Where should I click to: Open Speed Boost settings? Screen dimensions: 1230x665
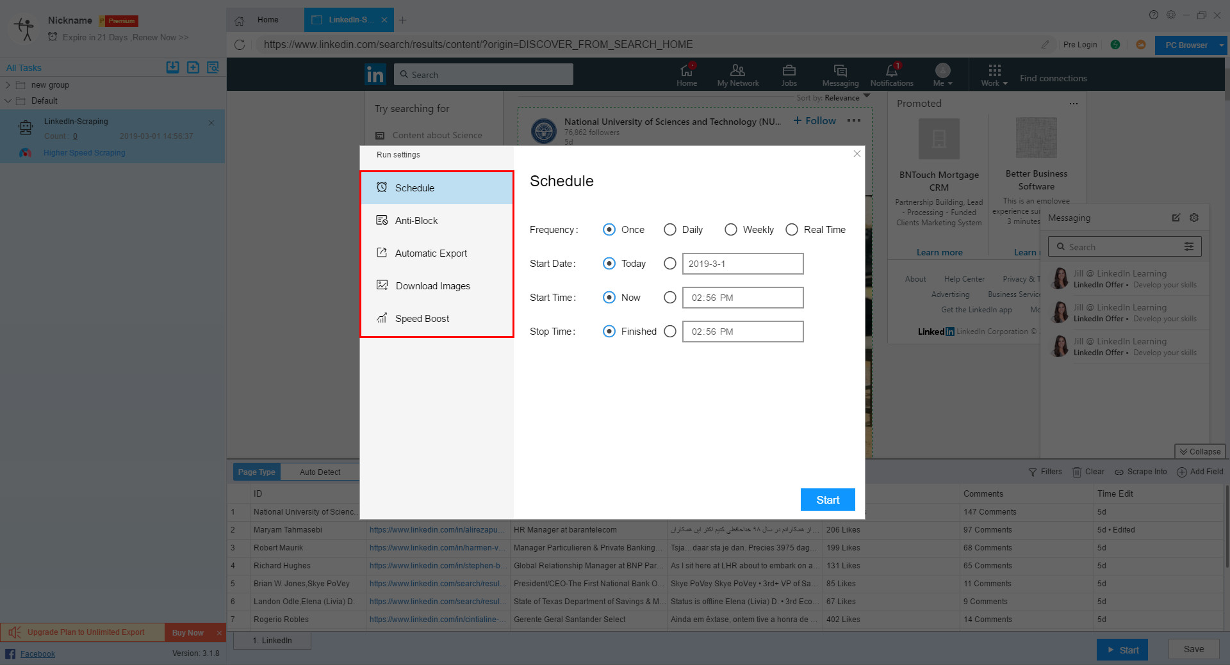point(437,318)
